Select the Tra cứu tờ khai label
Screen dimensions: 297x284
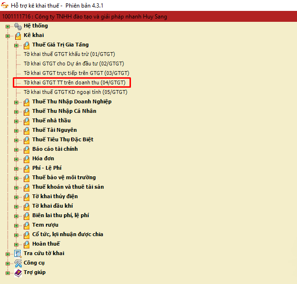44,253
